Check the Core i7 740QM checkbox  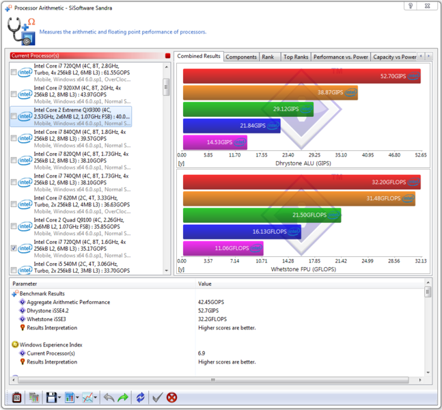14,182
